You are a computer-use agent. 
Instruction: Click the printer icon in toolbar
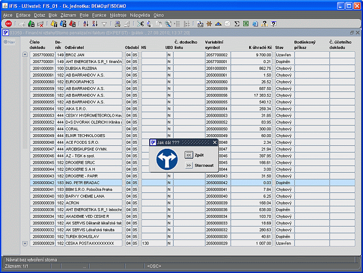pyautogui.click(x=117, y=24)
